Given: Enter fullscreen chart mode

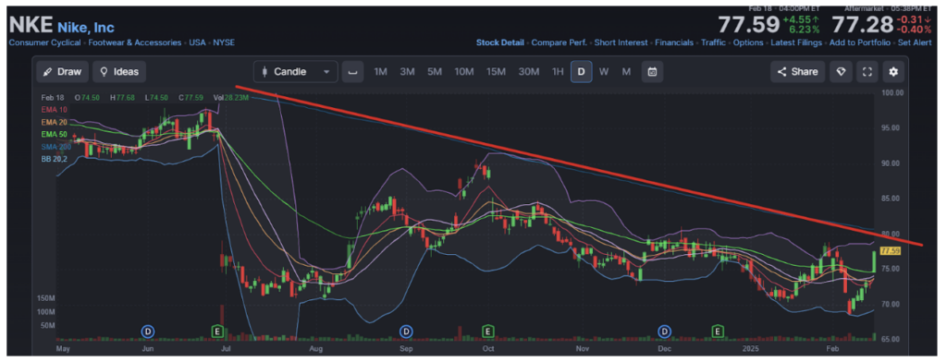Looking at the screenshot, I should click(867, 72).
